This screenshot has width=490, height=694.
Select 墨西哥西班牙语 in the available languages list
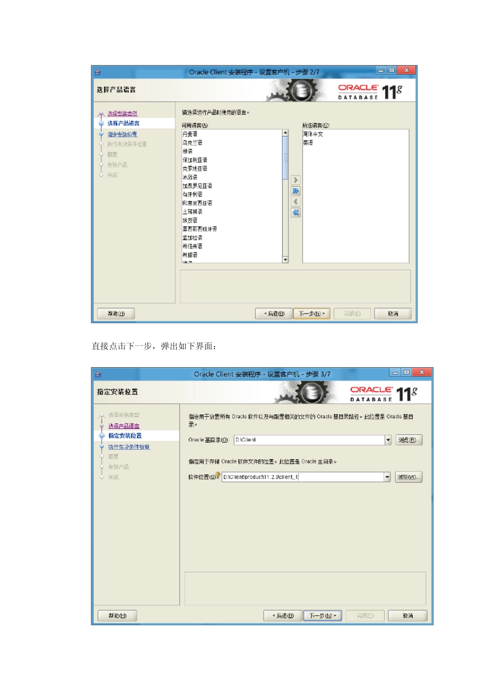(x=200, y=229)
